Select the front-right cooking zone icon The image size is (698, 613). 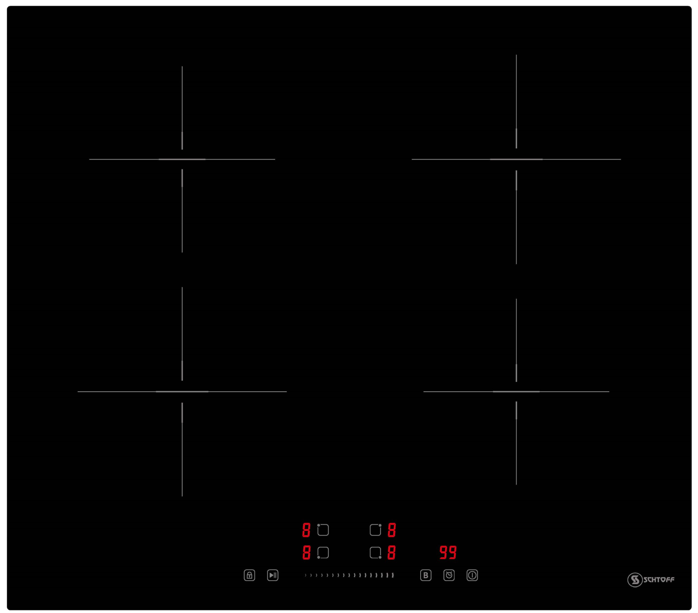tap(376, 552)
